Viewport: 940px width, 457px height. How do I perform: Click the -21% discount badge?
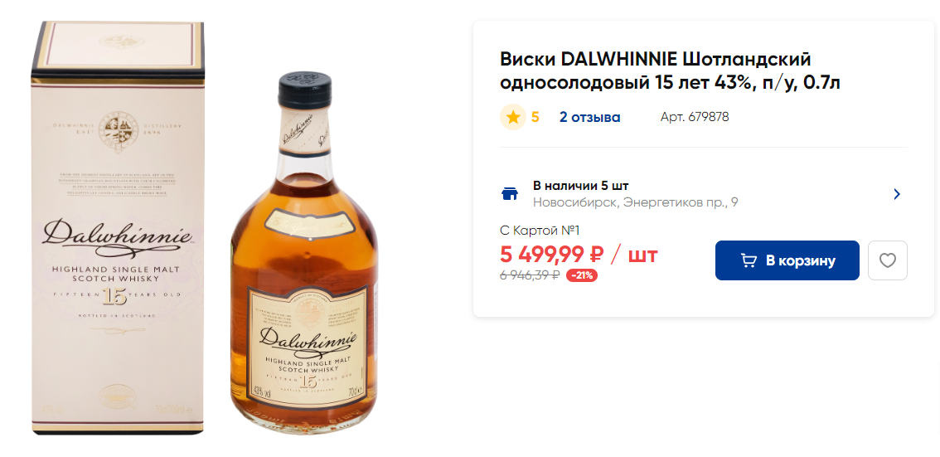582,276
